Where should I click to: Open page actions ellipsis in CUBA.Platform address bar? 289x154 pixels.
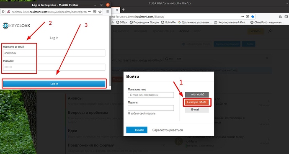coord(242,17)
